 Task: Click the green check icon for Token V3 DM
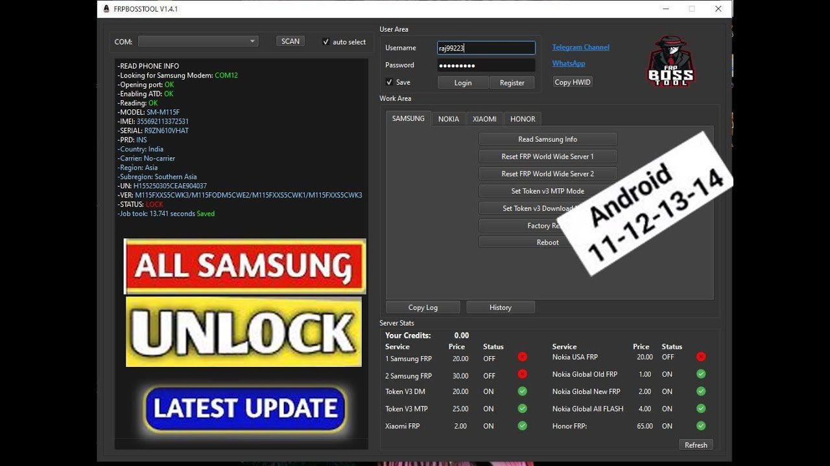click(x=522, y=392)
